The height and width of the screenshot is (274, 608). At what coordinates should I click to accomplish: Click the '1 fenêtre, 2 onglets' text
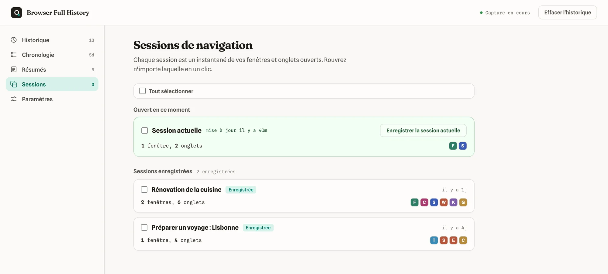[x=171, y=146]
